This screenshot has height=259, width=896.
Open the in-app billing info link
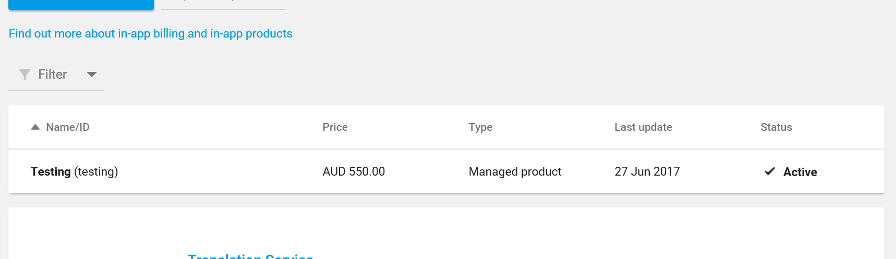(x=150, y=33)
